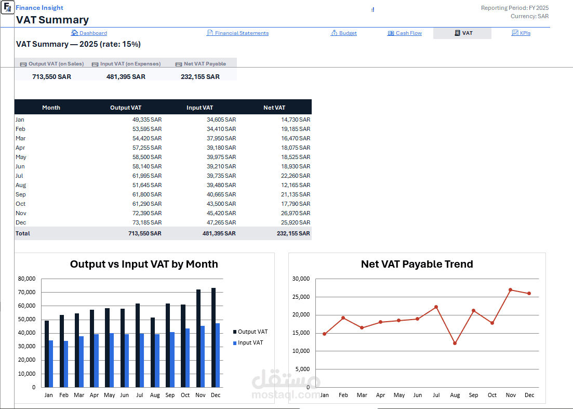Select the 232,155 SAR Net VAT card value
This screenshot has width=573, height=409.
(200, 77)
